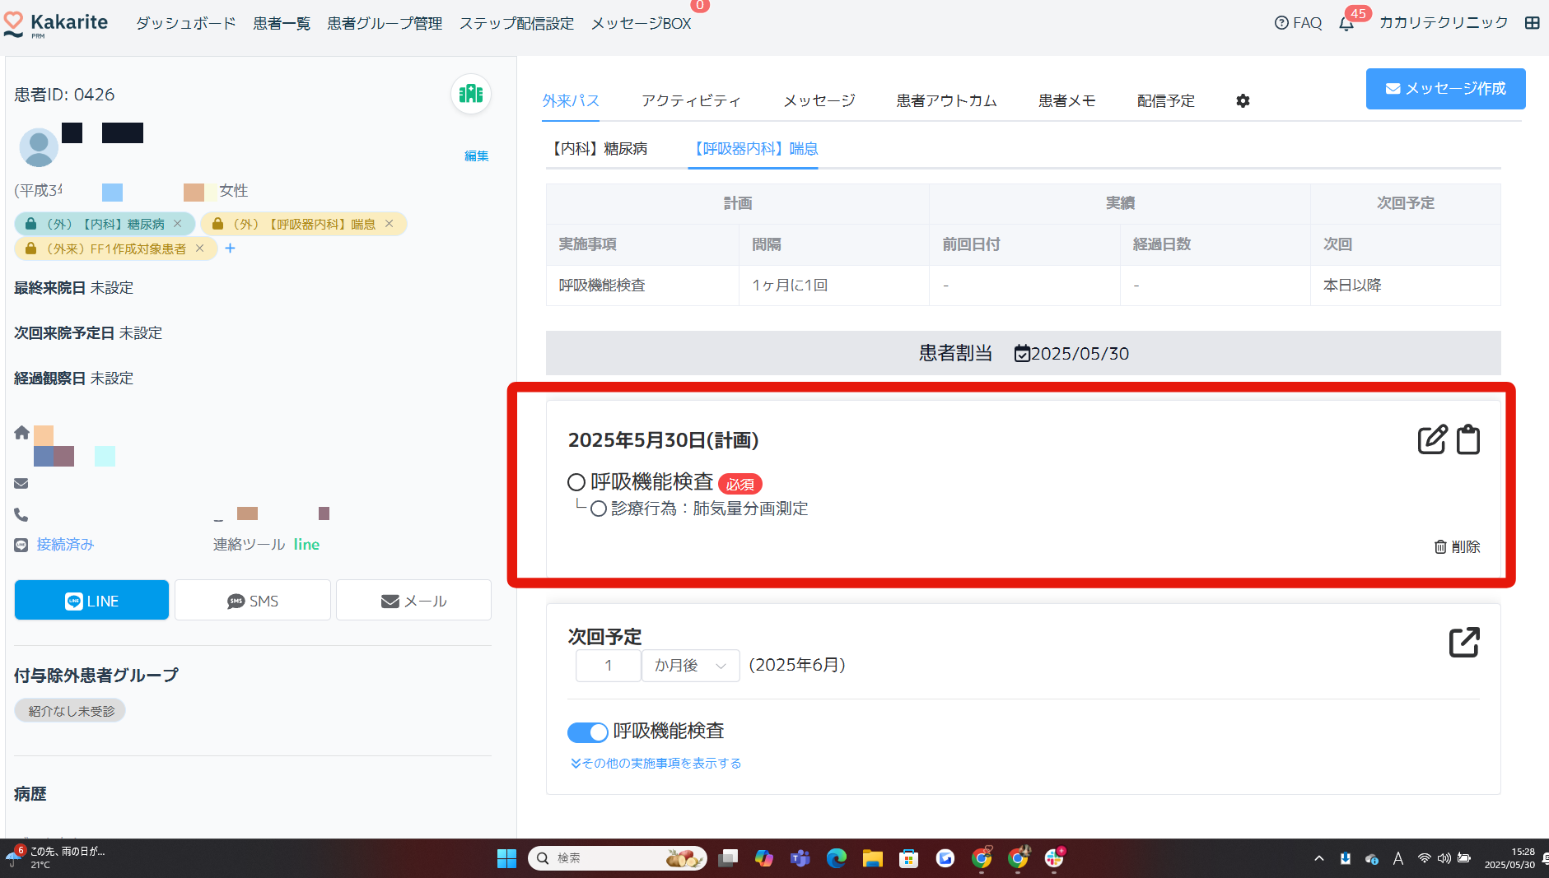The image size is (1549, 878).
Task: Open the settings gear next to 配信予定
Action: point(1243,100)
